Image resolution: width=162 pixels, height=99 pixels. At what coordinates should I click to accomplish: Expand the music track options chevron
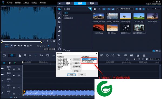pos(19,94)
